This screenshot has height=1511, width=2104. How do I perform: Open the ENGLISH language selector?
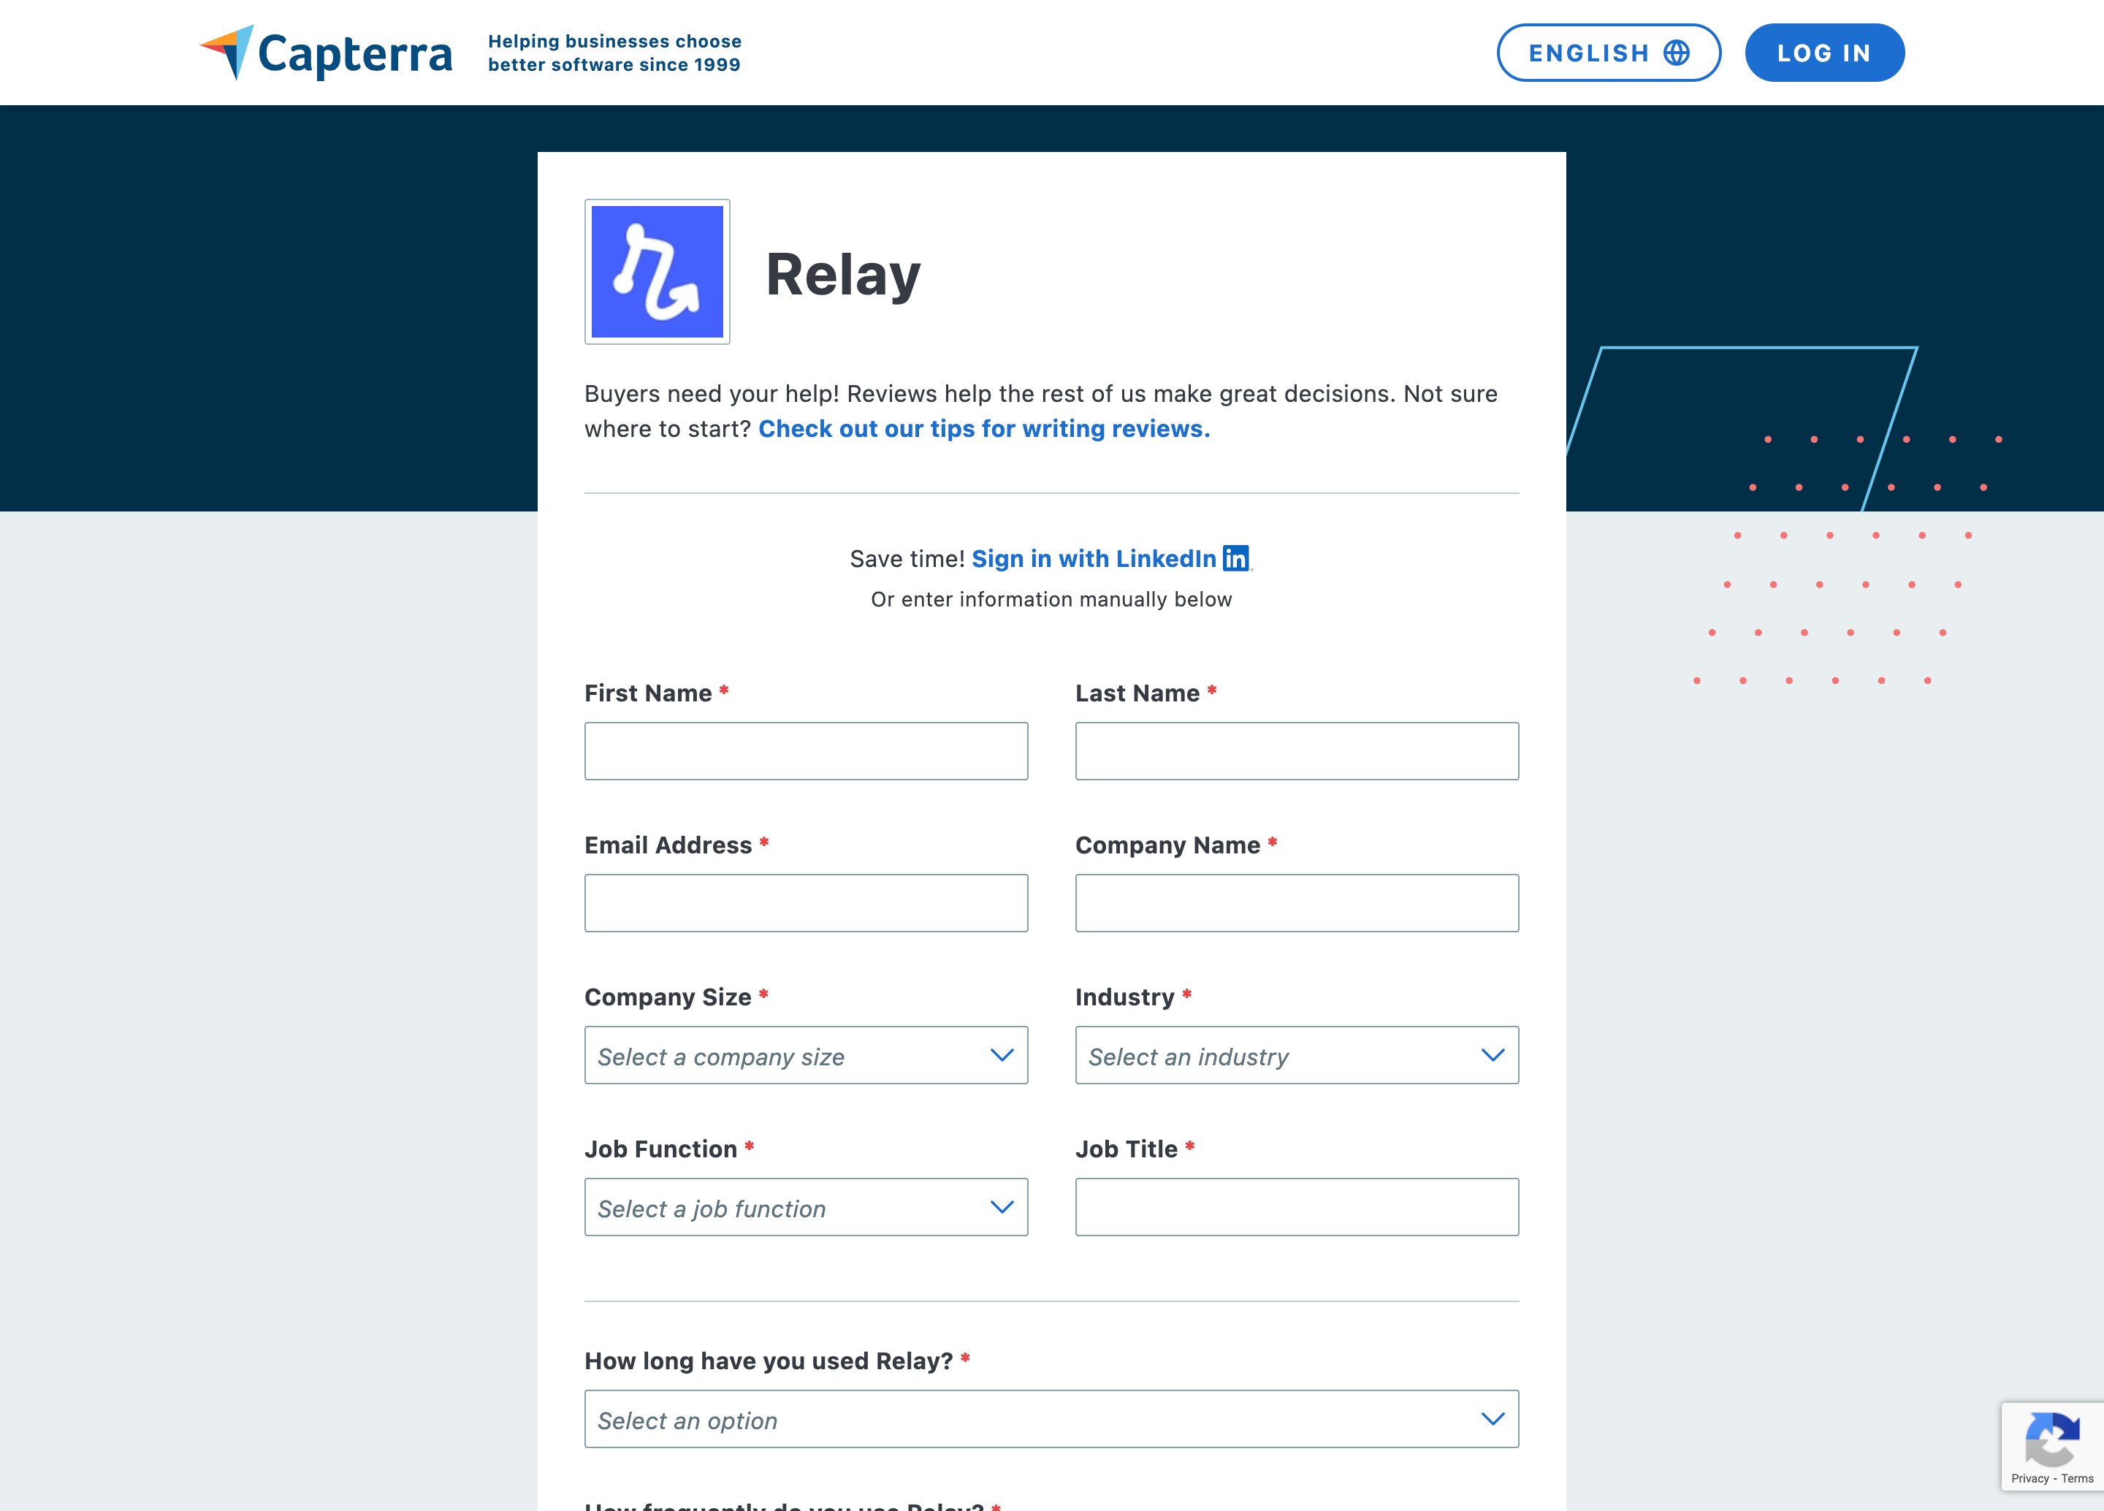coord(1609,53)
